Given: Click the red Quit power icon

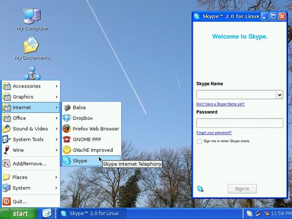Looking at the screenshot, I should point(7,202).
